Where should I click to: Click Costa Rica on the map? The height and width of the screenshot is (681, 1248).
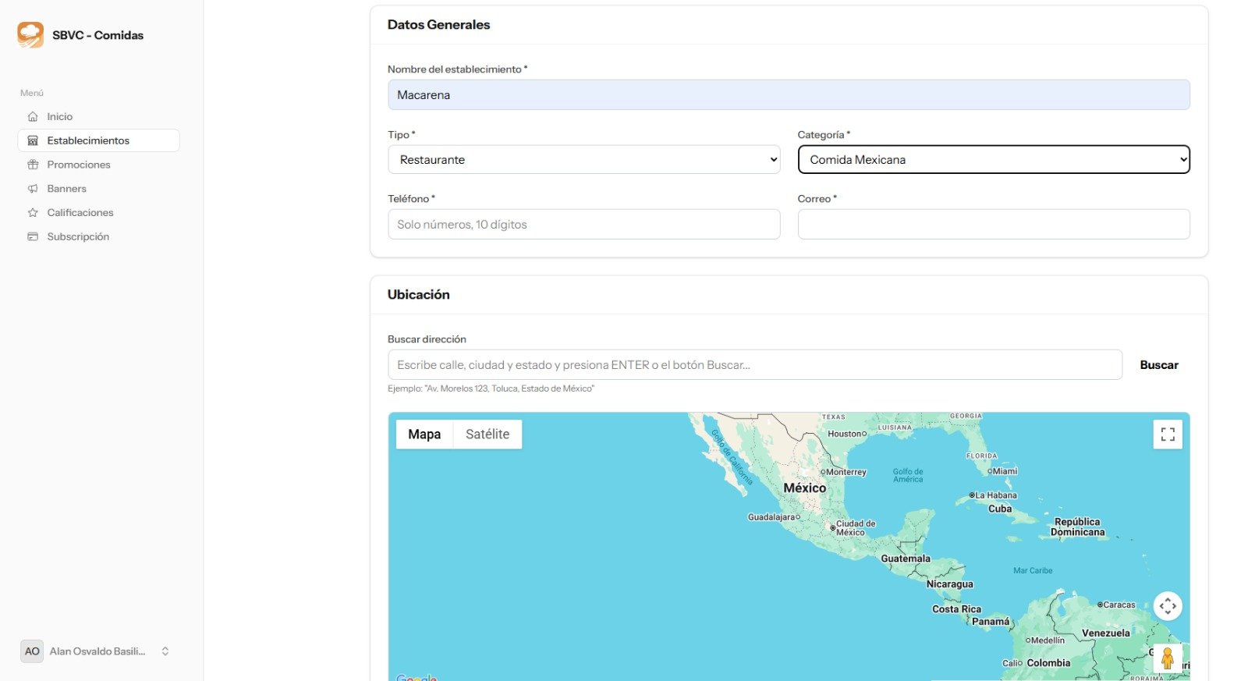click(957, 609)
